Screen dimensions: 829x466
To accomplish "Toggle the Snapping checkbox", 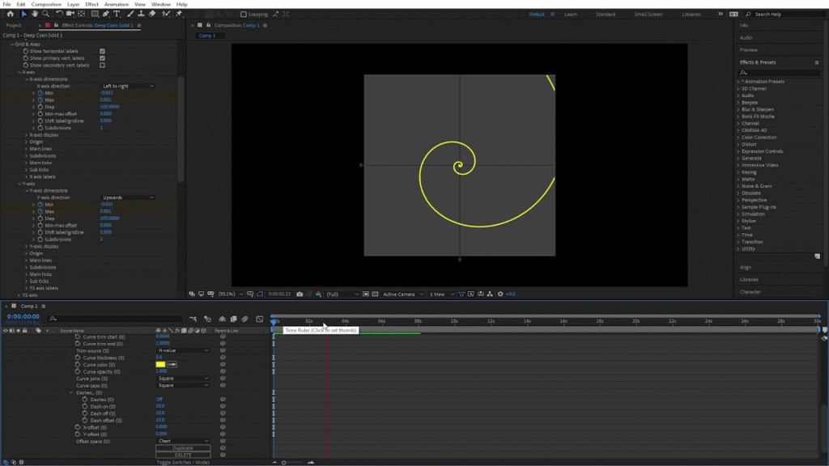I will [244, 15].
